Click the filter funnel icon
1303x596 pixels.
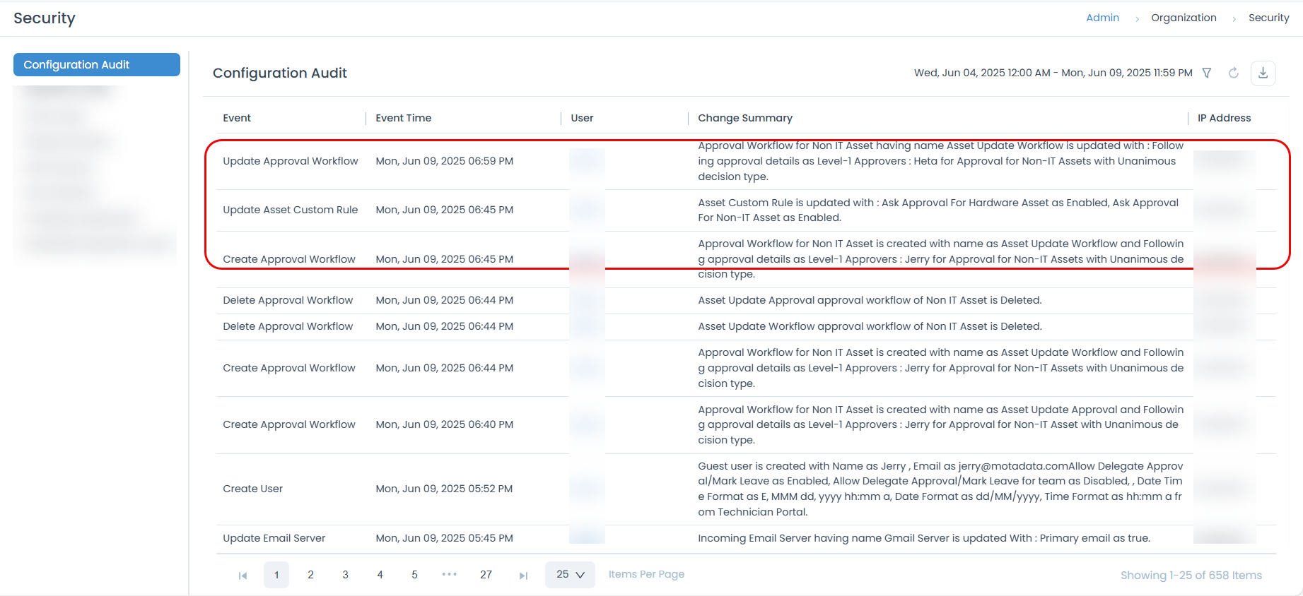[x=1207, y=73]
